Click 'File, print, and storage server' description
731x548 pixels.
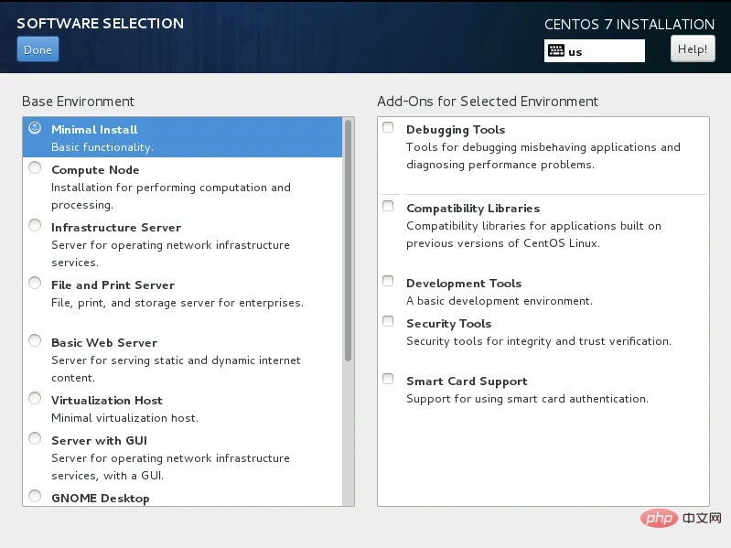pyautogui.click(x=177, y=303)
